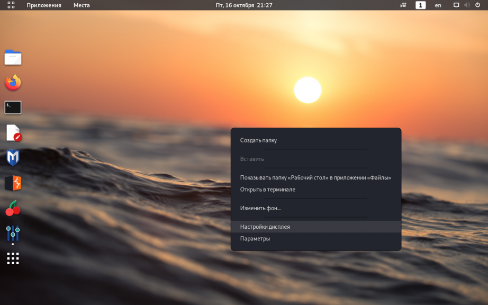This screenshot has width=488, height=305.
Task: Open the tweaks sliders dock icon
Action: [13, 233]
